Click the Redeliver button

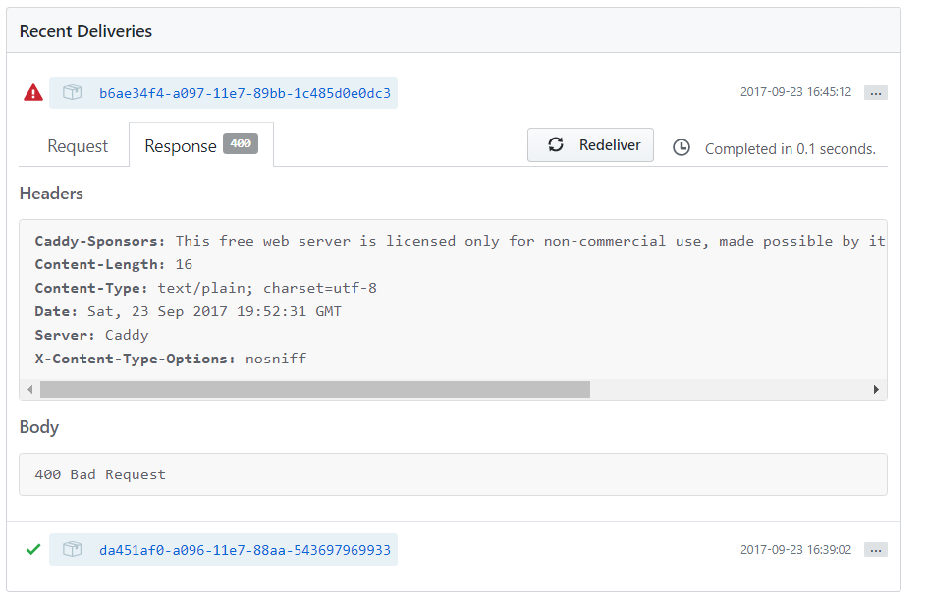pyautogui.click(x=590, y=144)
